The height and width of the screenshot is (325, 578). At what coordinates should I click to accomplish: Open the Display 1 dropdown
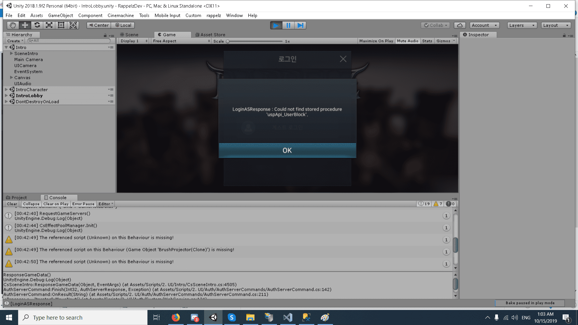coord(134,41)
